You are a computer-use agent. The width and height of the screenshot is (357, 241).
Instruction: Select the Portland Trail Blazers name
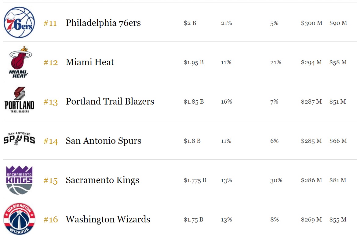click(x=110, y=101)
